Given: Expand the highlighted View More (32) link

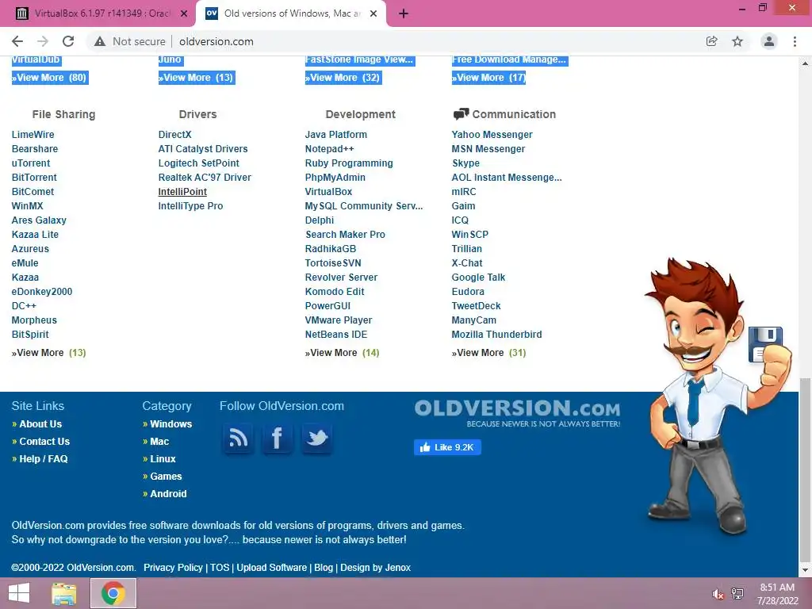Looking at the screenshot, I should [343, 78].
